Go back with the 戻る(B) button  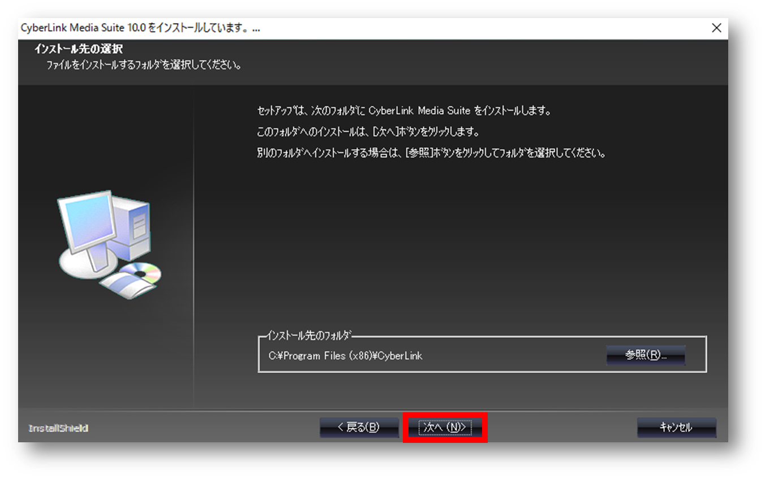pyautogui.click(x=359, y=428)
